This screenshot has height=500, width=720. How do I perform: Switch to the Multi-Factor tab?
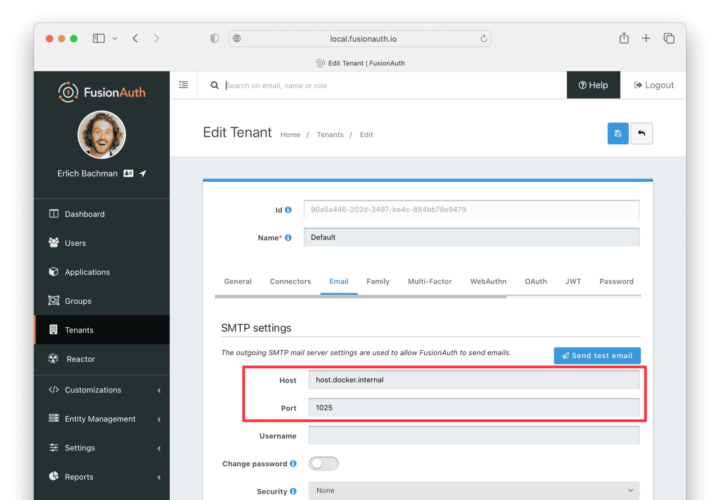click(x=429, y=281)
